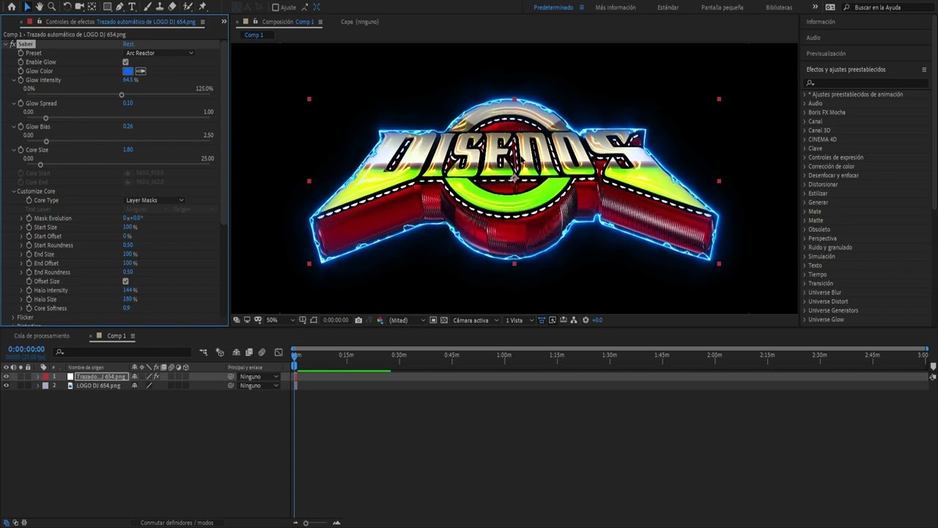Toggle the Offset Size checkbox
Image resolution: width=938 pixels, height=528 pixels.
click(x=125, y=281)
